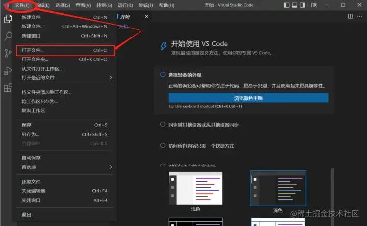Click the 浏览颜色主题 button
This screenshot has height=226, width=367.
tap(248, 98)
